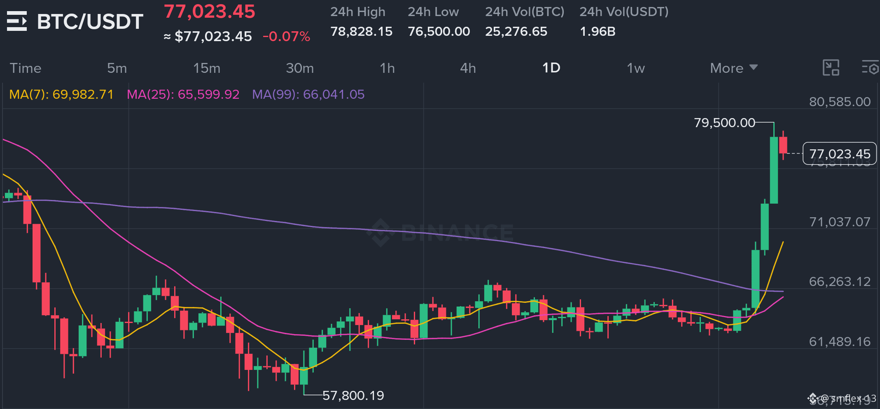Click the chart layout expand icon
Screen dimensions: 880x409
pos(831,68)
